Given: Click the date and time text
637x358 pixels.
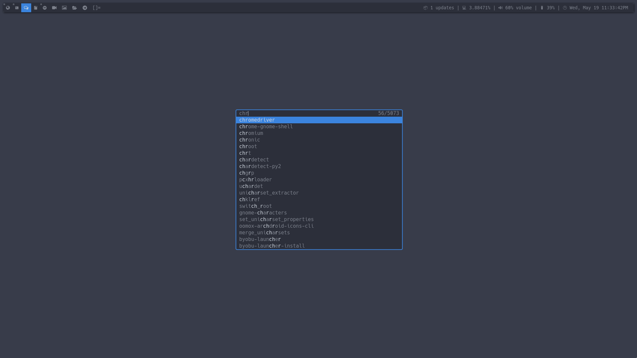Looking at the screenshot, I should click(x=599, y=8).
